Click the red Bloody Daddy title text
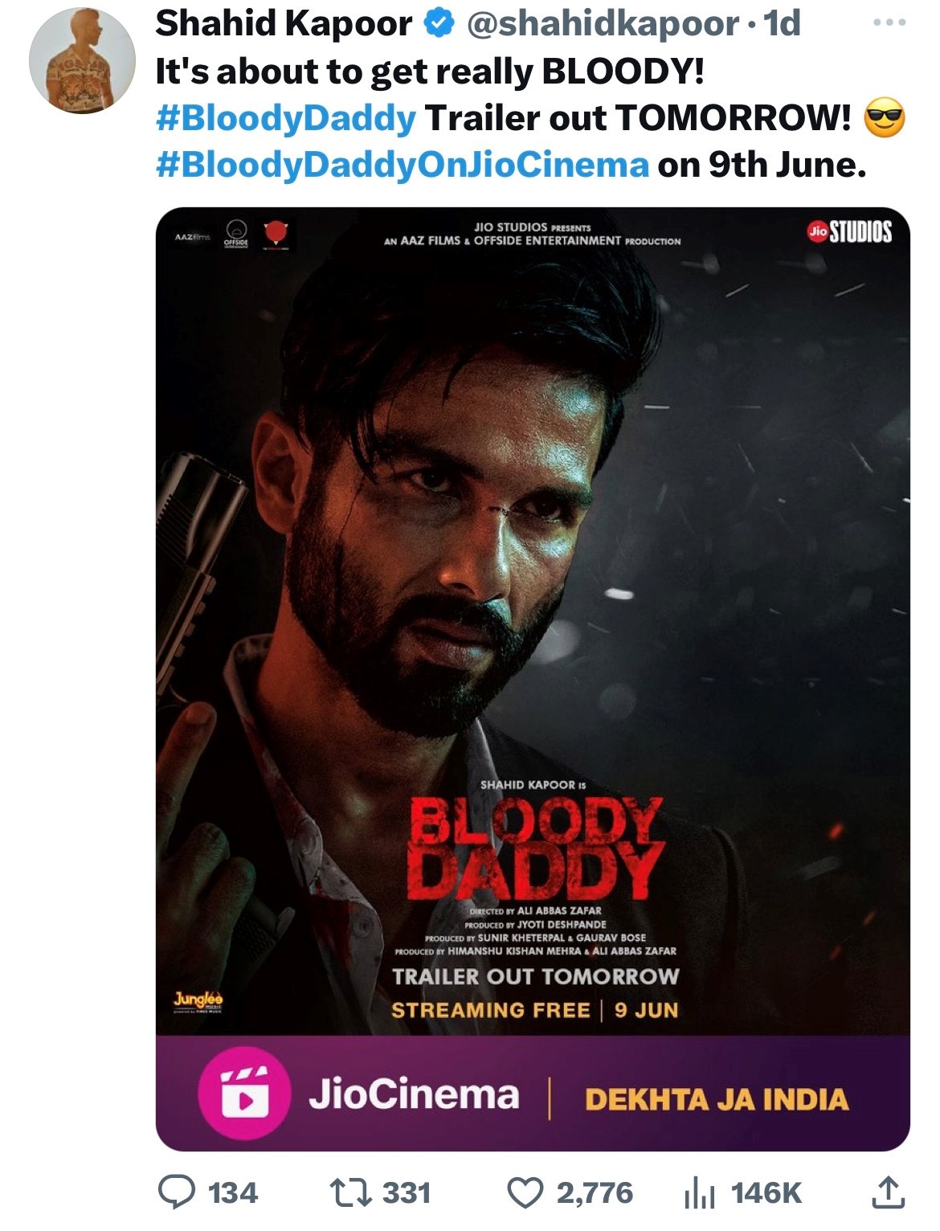 coord(535,849)
